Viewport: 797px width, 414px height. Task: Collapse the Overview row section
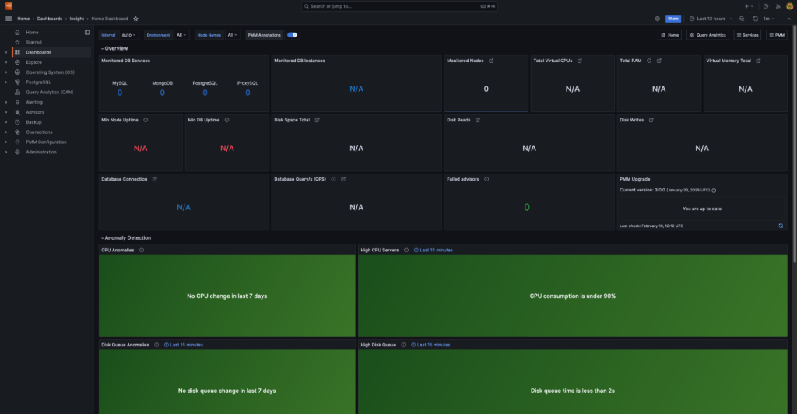[x=102, y=48]
